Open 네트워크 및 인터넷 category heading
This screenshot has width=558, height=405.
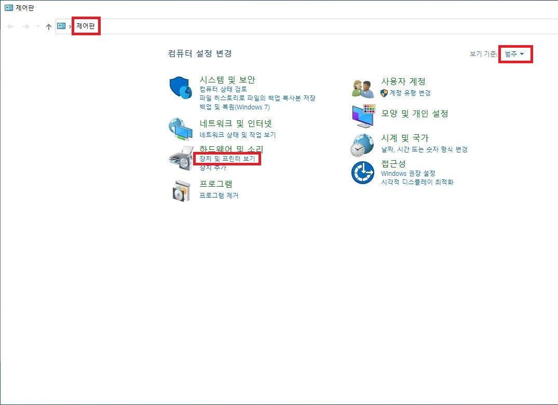point(236,123)
